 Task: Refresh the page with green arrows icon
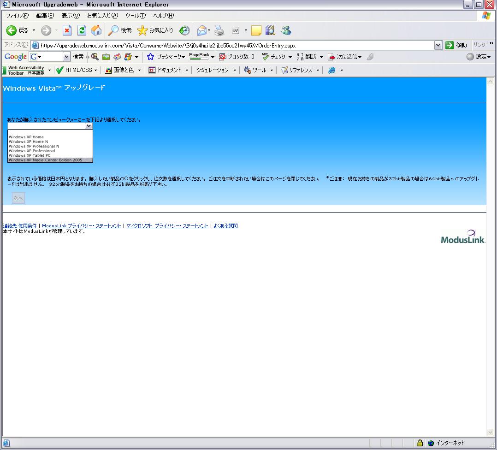(82, 30)
